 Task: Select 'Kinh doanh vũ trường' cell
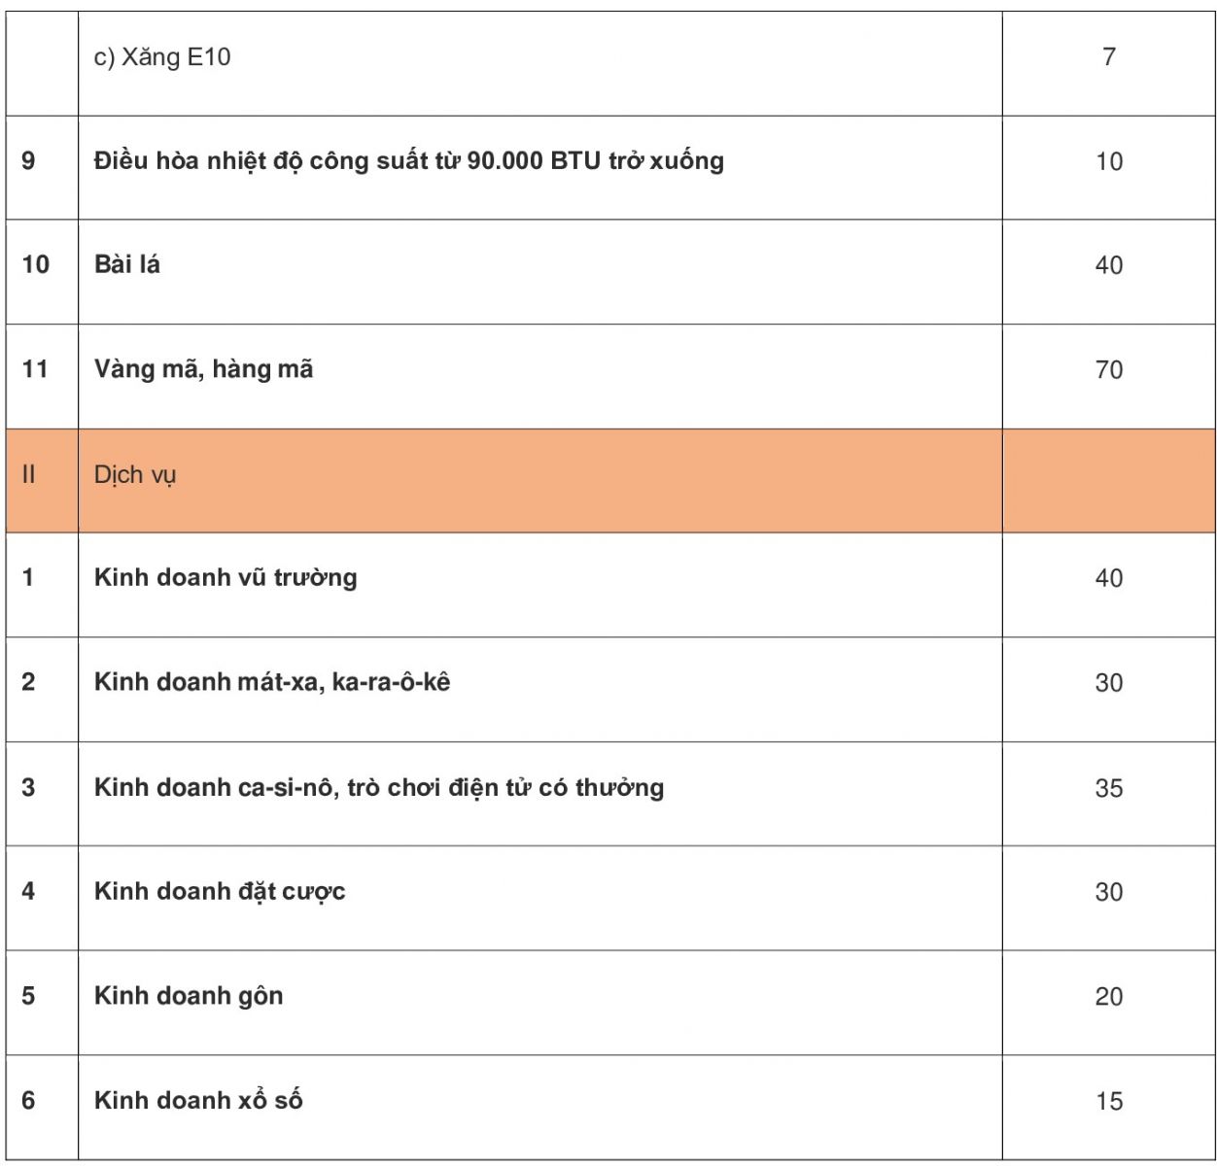tap(226, 578)
